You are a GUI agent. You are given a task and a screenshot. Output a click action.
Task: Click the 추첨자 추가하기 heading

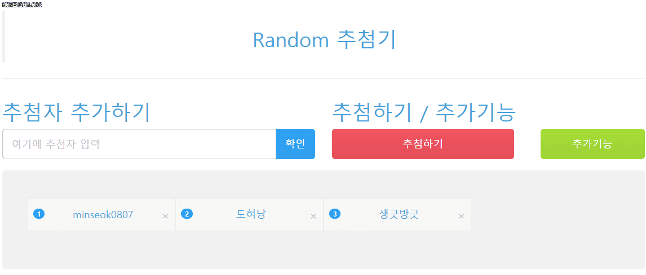coord(76,112)
